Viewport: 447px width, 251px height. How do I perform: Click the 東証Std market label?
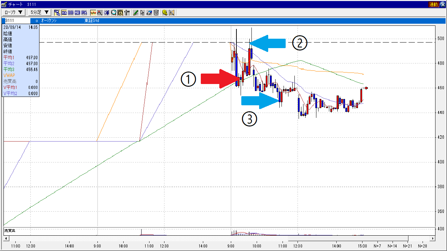[92, 21]
